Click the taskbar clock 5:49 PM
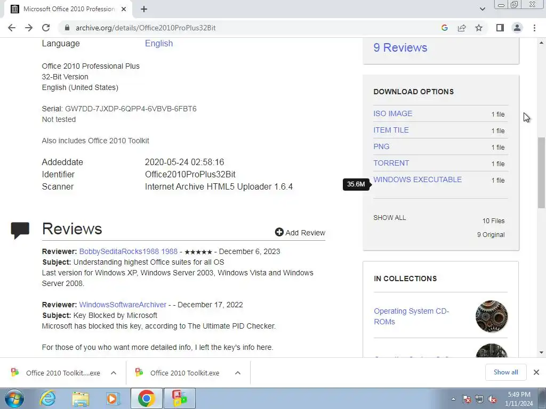This screenshot has width=546, height=409. tap(519, 399)
